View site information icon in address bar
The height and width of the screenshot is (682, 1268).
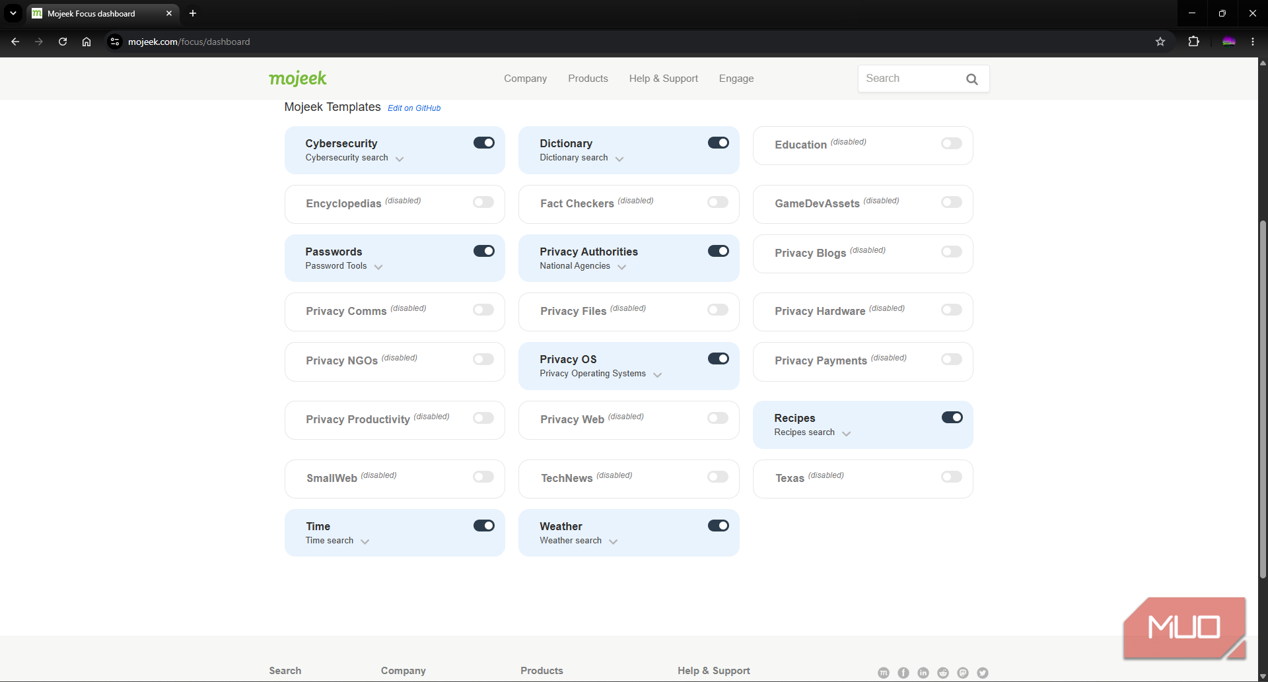tap(115, 42)
